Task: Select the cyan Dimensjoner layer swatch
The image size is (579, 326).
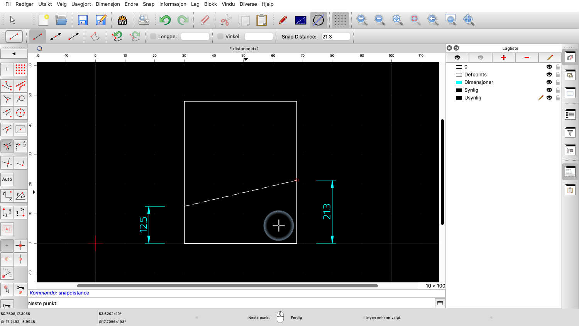Action: pos(459,82)
